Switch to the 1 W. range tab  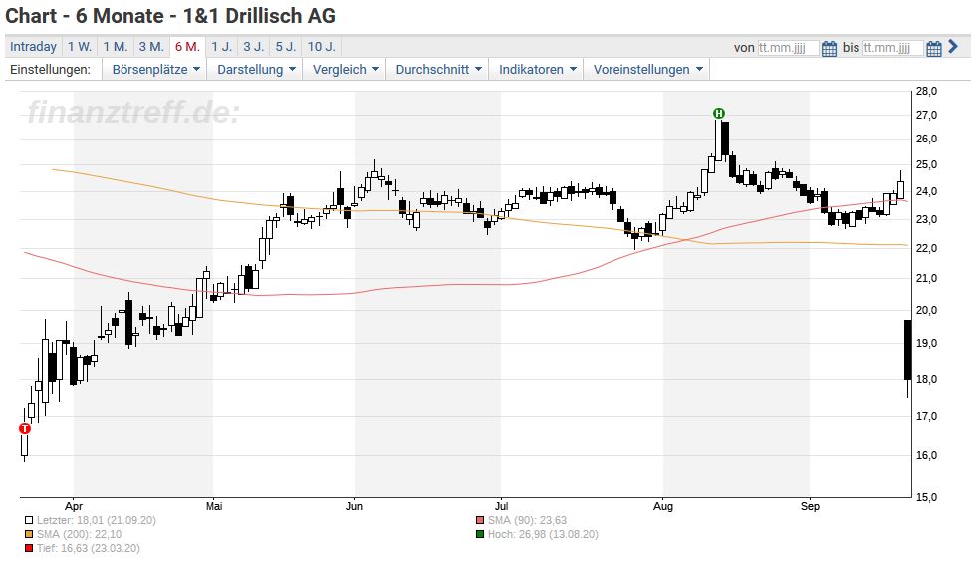coord(80,47)
